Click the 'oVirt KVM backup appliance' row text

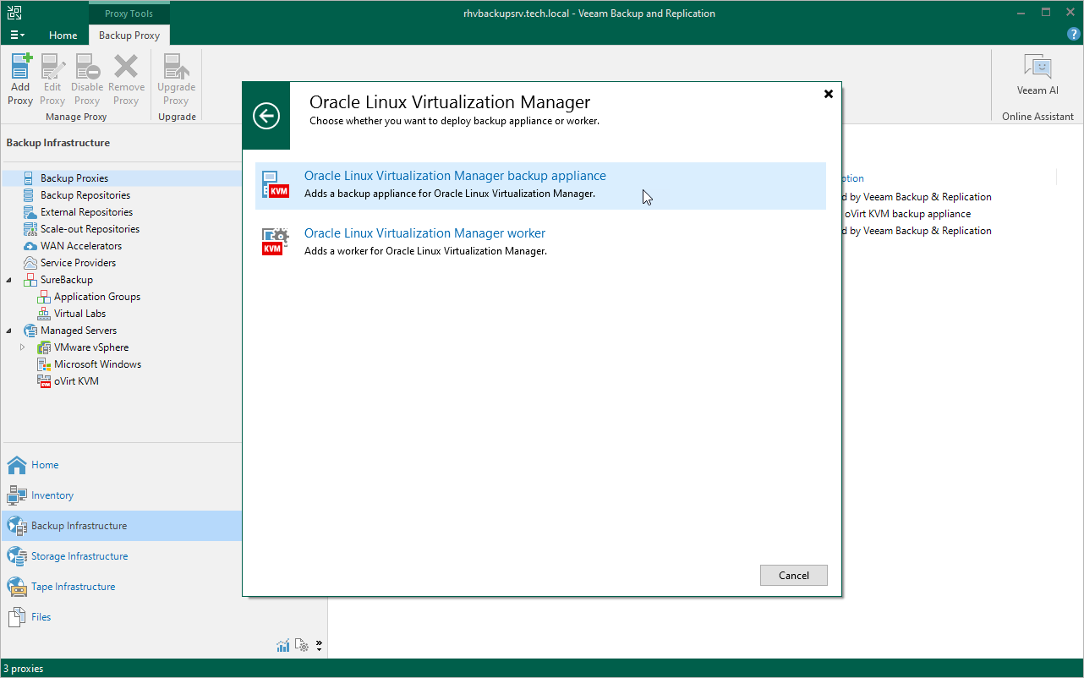click(907, 214)
